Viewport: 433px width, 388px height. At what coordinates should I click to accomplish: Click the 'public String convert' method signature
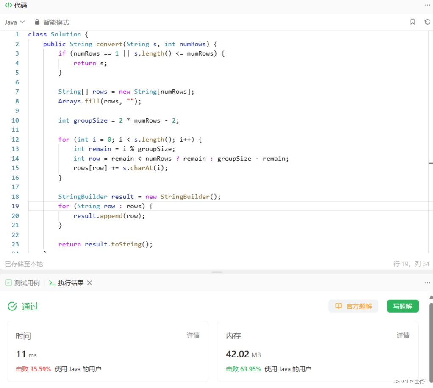[130, 44]
